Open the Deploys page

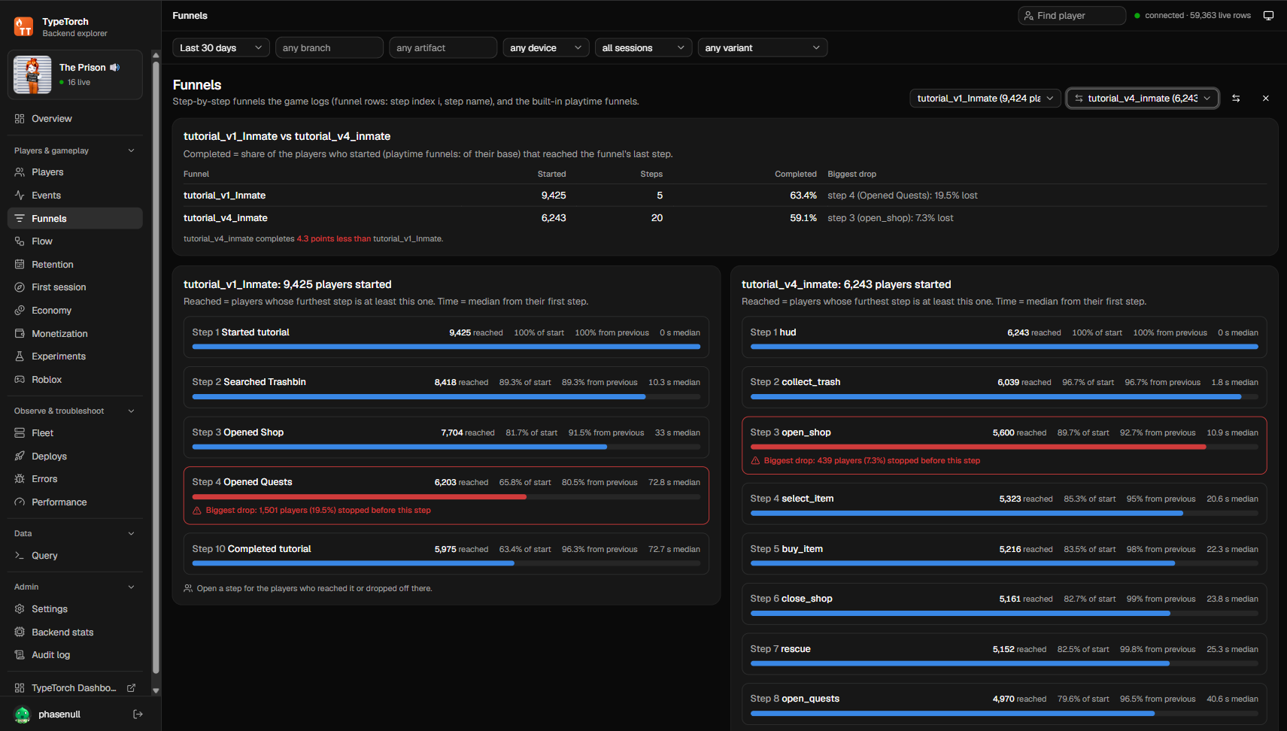point(75,456)
